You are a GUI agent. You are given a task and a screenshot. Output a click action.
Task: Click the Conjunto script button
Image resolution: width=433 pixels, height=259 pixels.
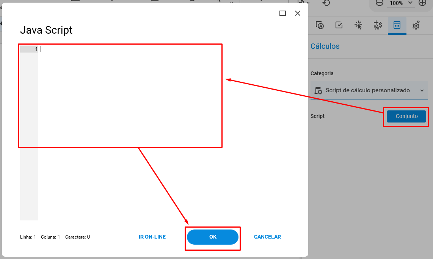406,116
